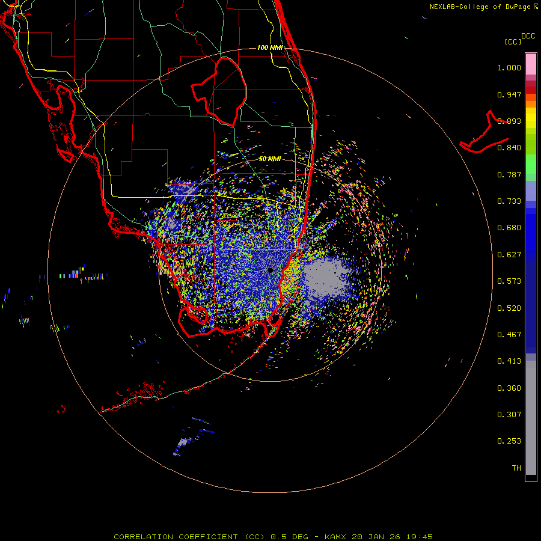
Task: Click the DCC label above the color scale
Action: click(x=528, y=36)
